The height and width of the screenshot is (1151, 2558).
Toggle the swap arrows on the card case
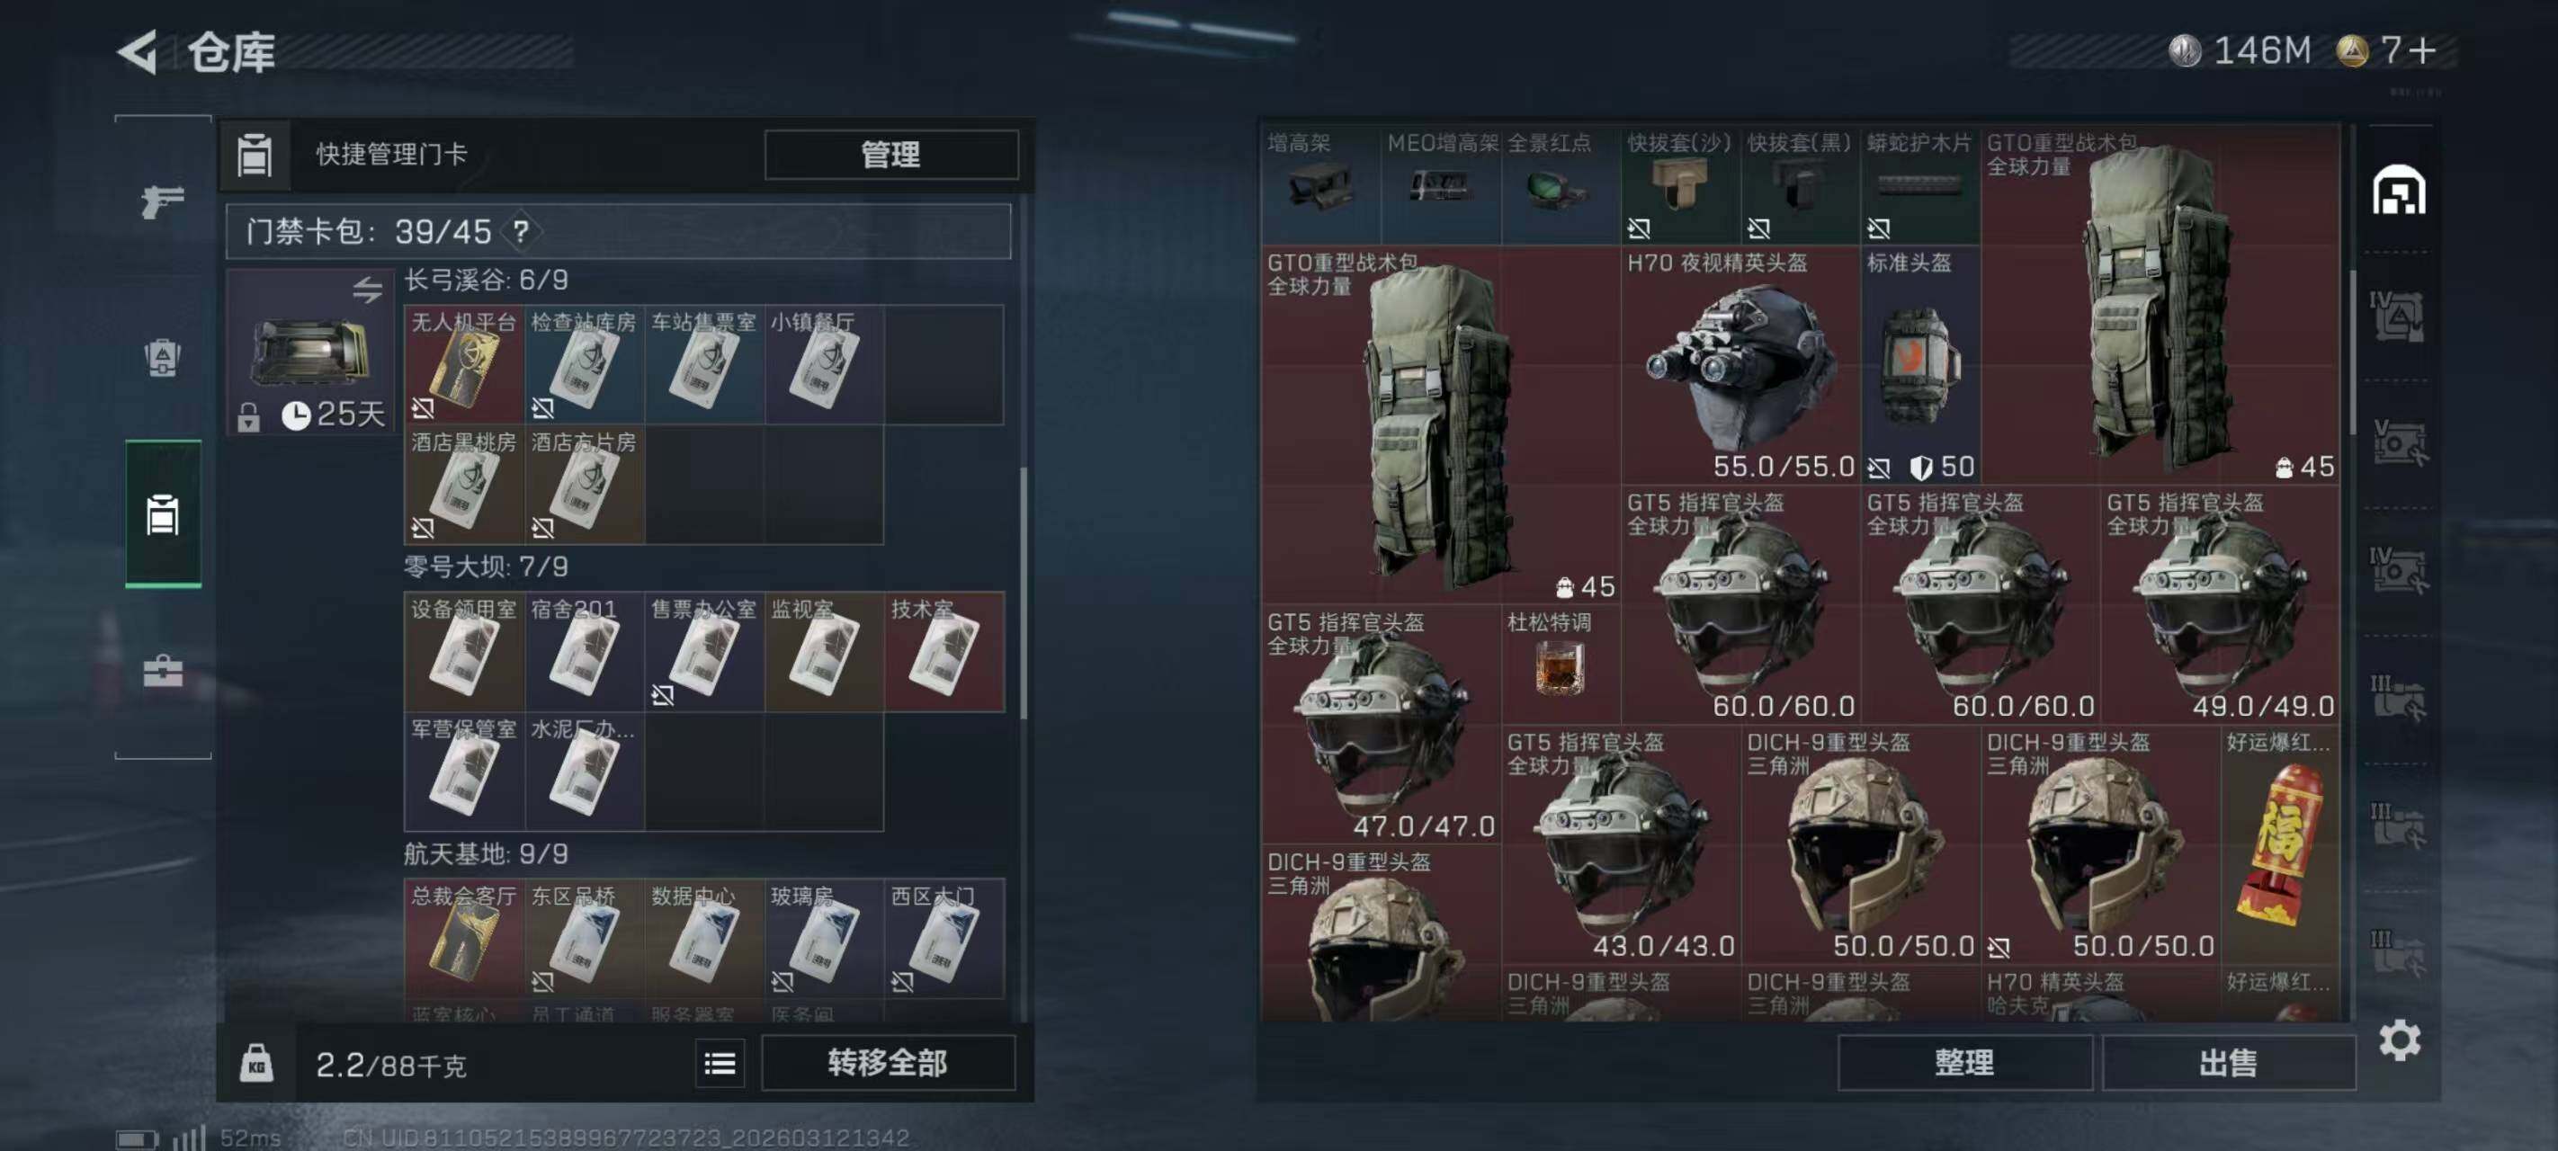pyautogui.click(x=366, y=290)
